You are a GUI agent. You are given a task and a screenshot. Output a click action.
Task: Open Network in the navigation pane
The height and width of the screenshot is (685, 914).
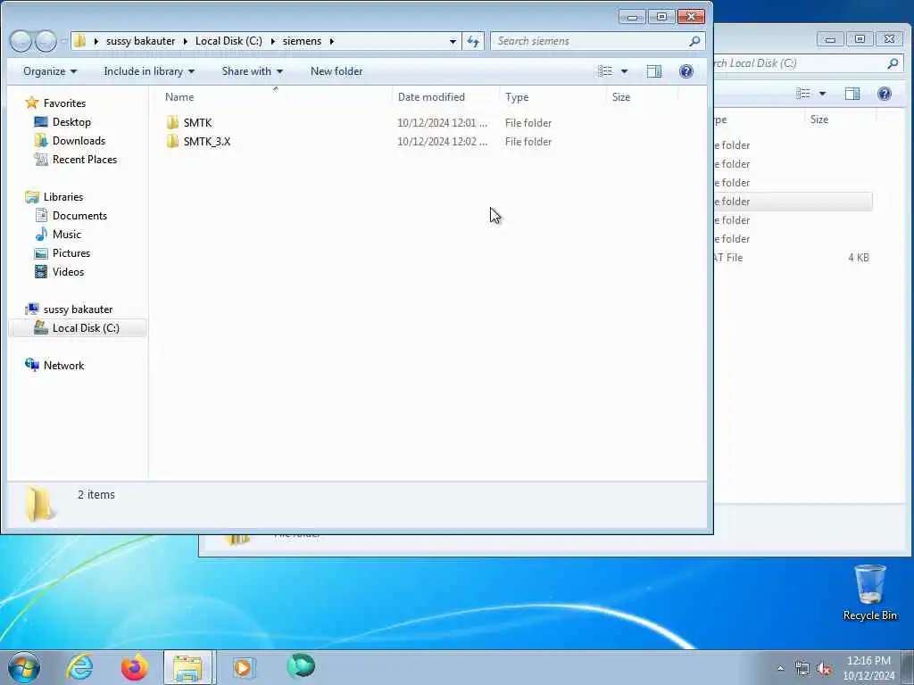click(x=63, y=365)
